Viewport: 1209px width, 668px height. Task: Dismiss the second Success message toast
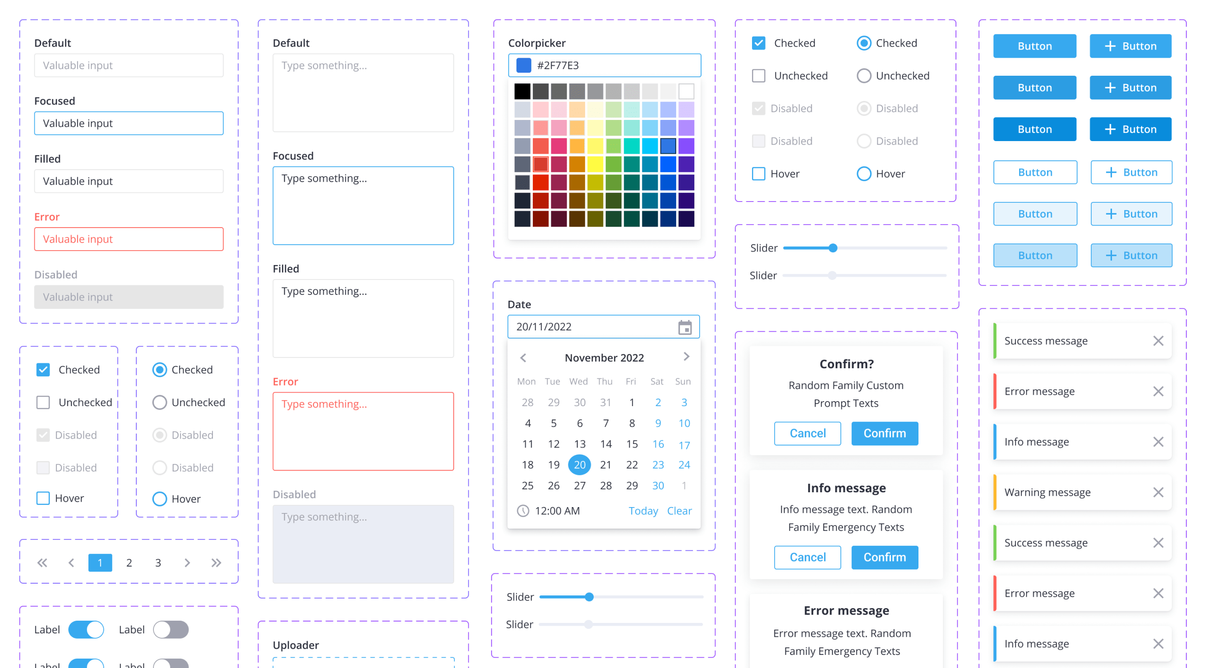tap(1158, 543)
